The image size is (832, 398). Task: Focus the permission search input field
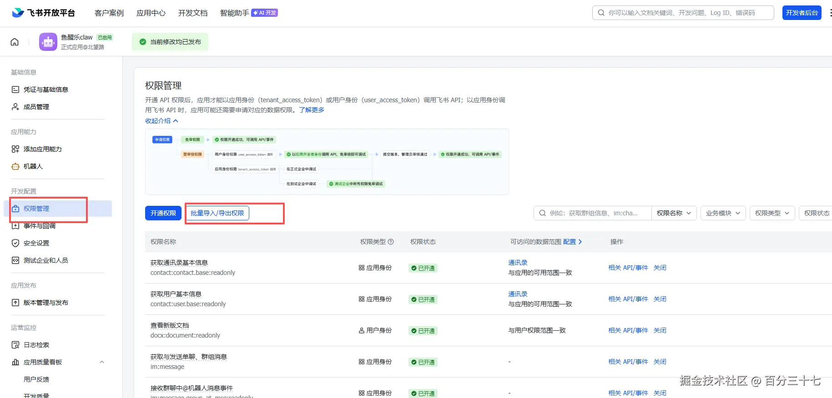(x=593, y=213)
